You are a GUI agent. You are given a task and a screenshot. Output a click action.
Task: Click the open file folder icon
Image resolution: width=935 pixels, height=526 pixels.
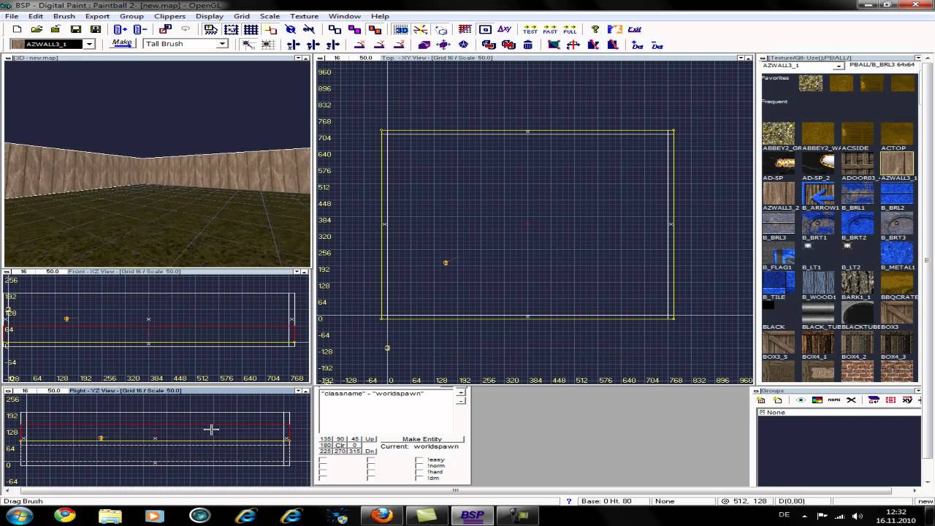[x=36, y=29]
